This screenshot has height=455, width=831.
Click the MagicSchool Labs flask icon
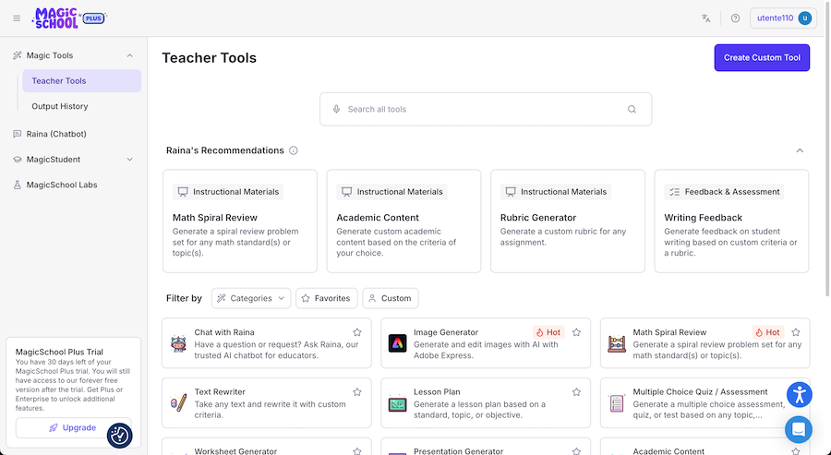coord(17,185)
